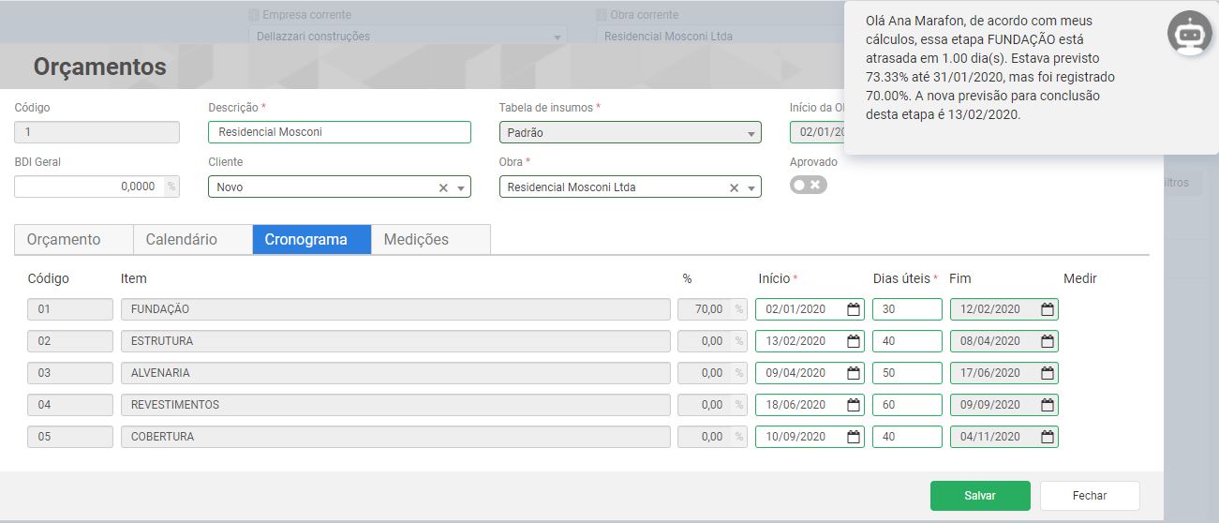
Task: Clear the Cliente field with the X icon
Action: point(443,187)
